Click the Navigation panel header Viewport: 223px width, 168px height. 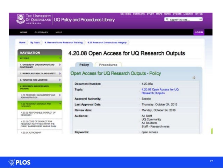pos(40,53)
